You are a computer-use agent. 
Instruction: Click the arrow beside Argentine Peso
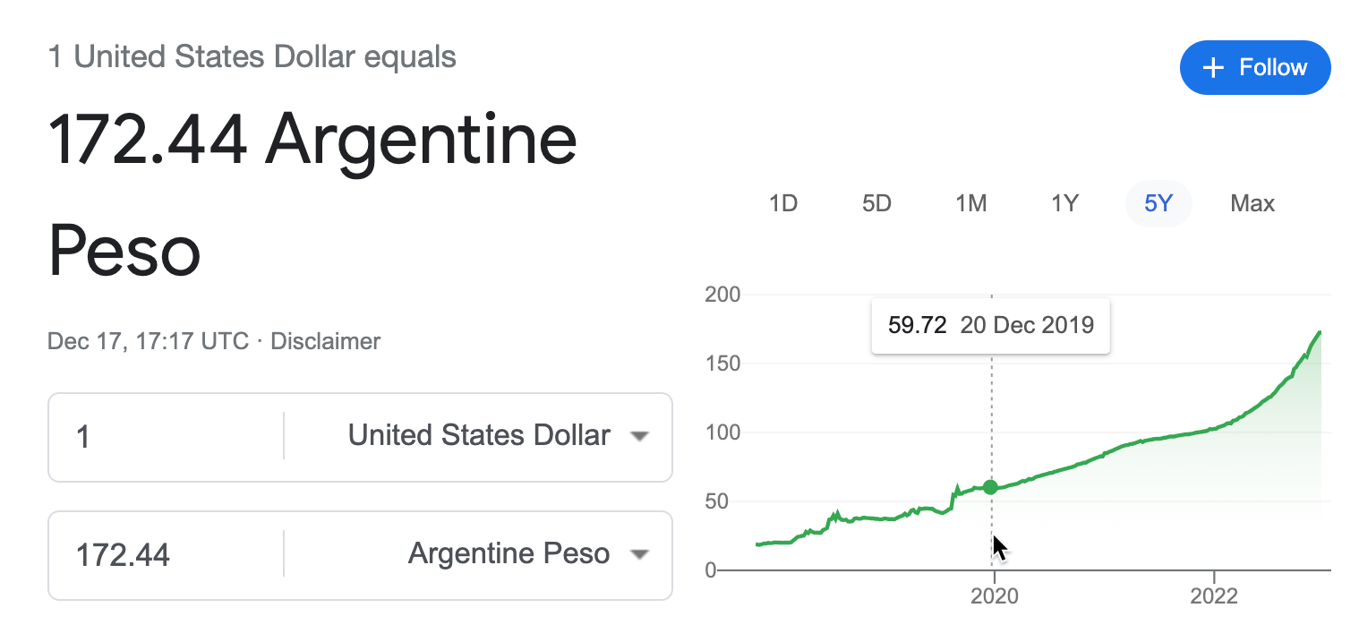[638, 555]
